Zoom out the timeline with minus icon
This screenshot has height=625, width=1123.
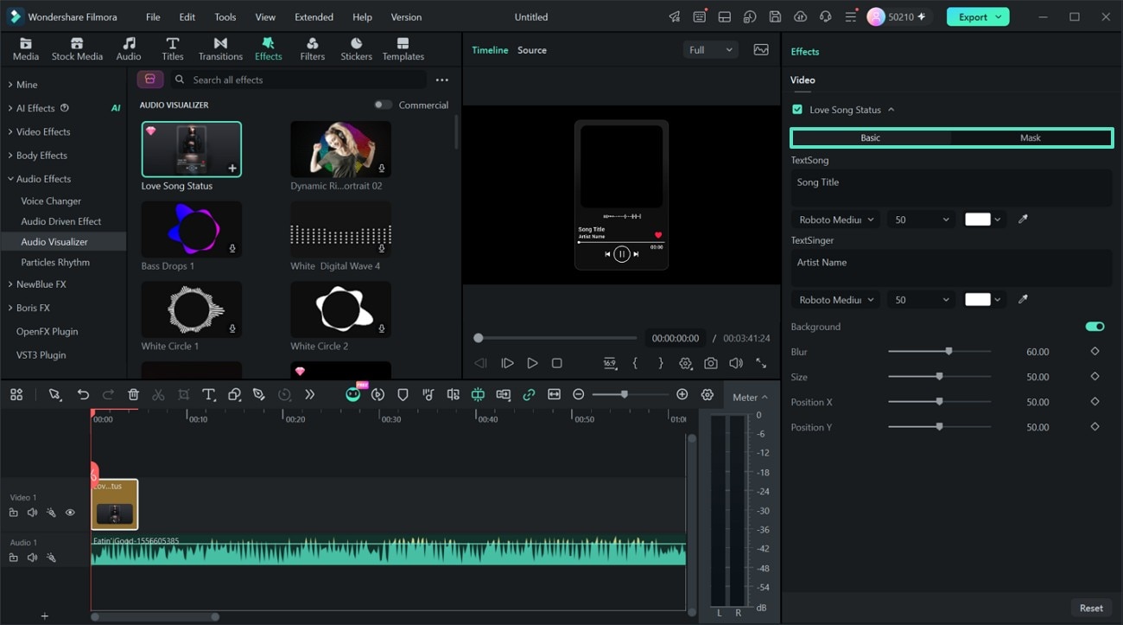(x=579, y=395)
